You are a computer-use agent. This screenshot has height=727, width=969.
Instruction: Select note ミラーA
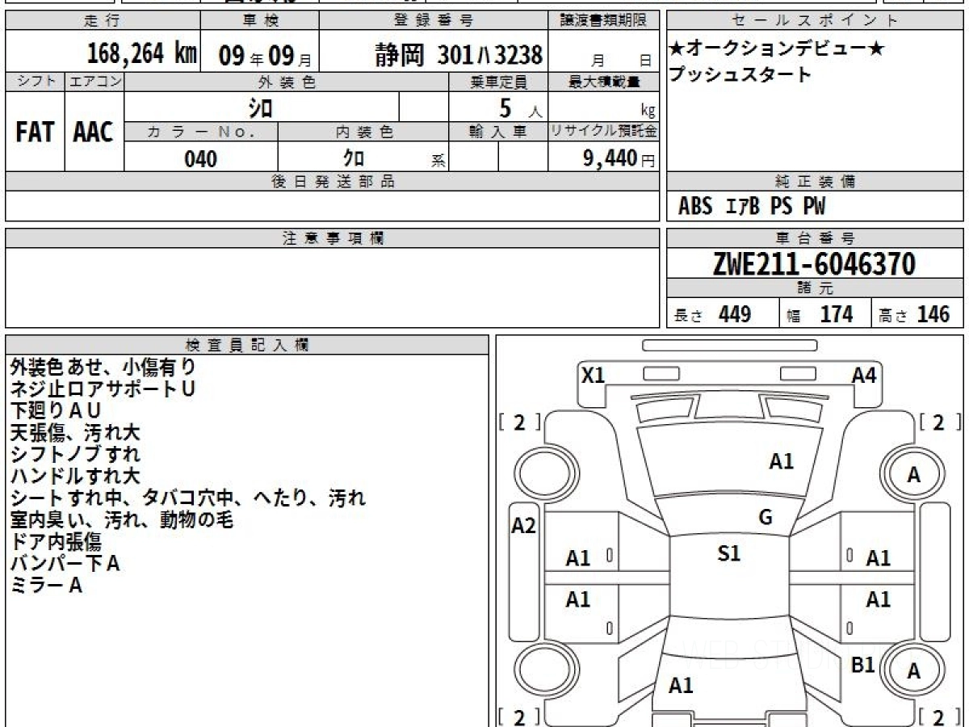46,586
